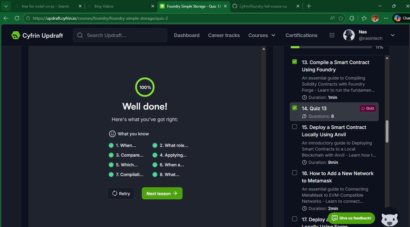The image size is (410, 227).
Task: Open browser extensions puzzle icon
Action: (352, 18)
